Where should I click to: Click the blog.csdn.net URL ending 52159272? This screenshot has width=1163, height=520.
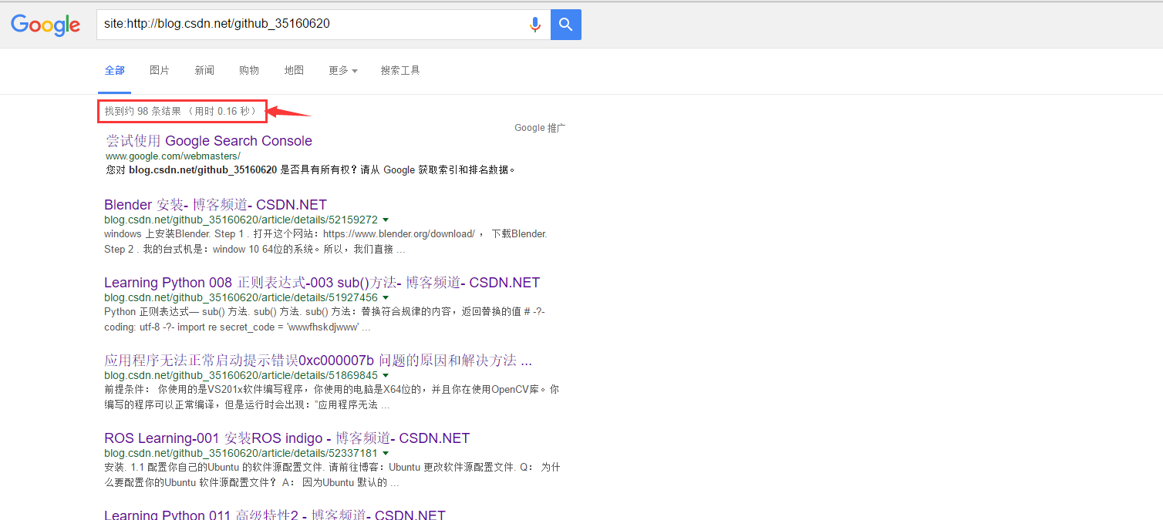tap(241, 220)
